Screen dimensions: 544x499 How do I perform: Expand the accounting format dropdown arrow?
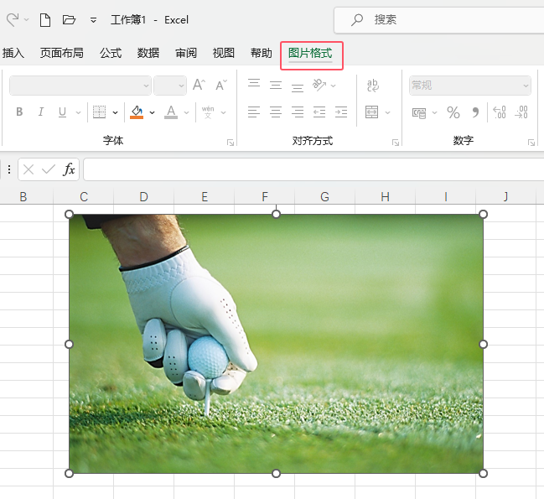click(x=434, y=112)
